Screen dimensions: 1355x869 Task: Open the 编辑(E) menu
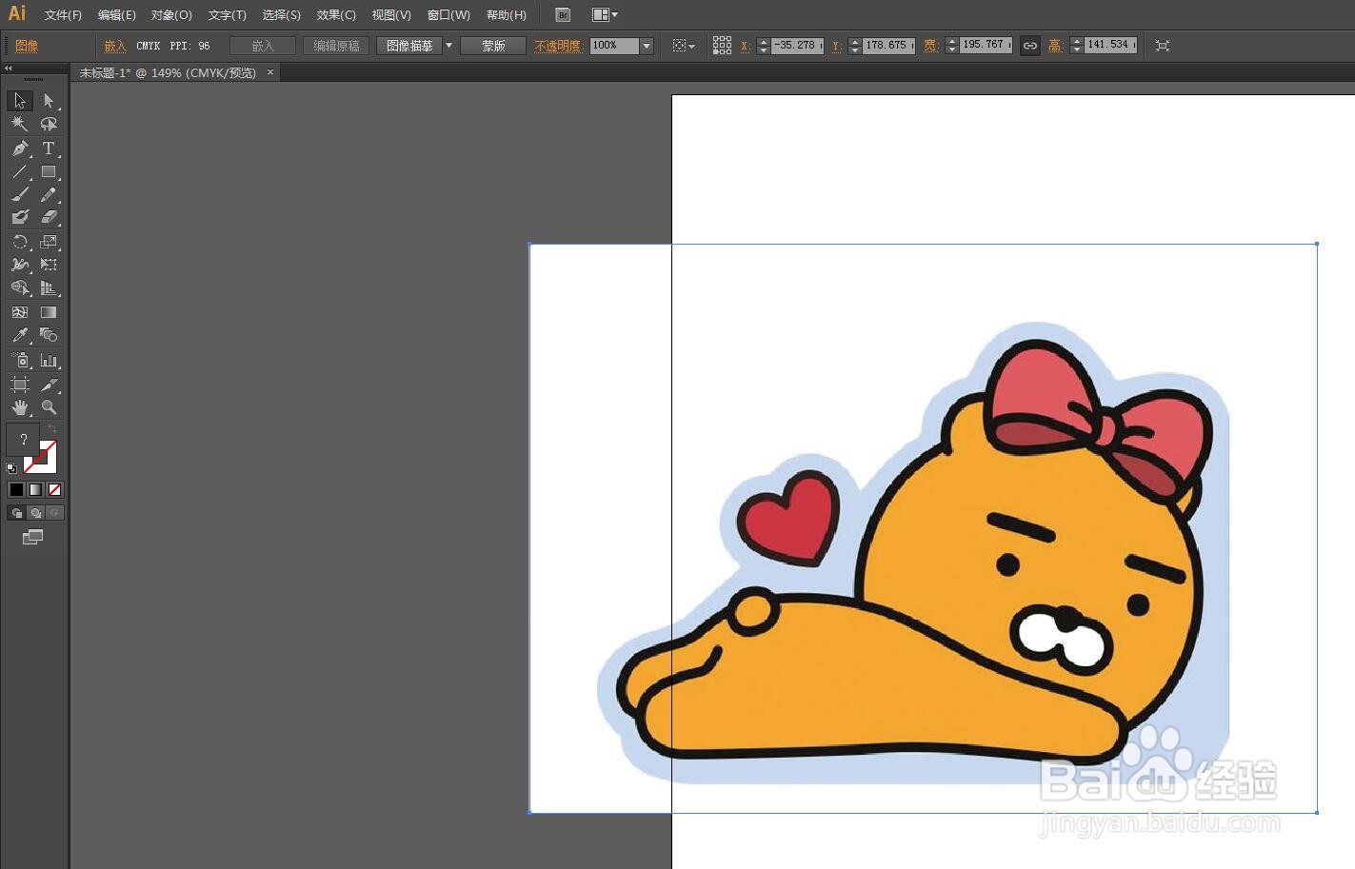click(116, 15)
